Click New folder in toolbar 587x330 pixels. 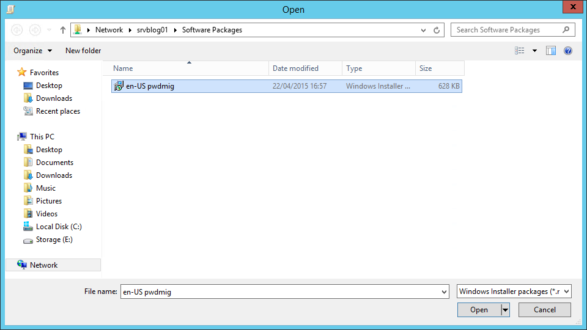[83, 51]
